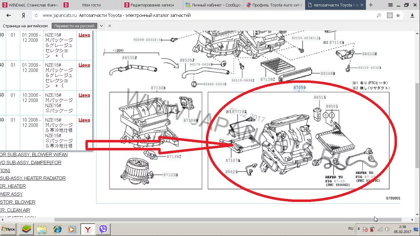The image size is (420, 236).
Task: Click Перевести на русский button
Action: pyautogui.click(x=74, y=26)
